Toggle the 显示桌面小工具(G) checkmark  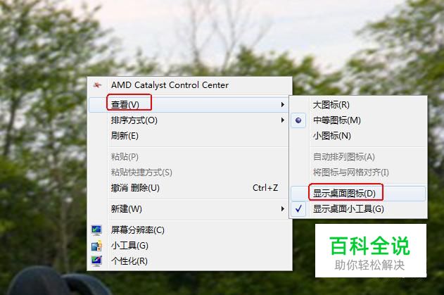click(298, 209)
